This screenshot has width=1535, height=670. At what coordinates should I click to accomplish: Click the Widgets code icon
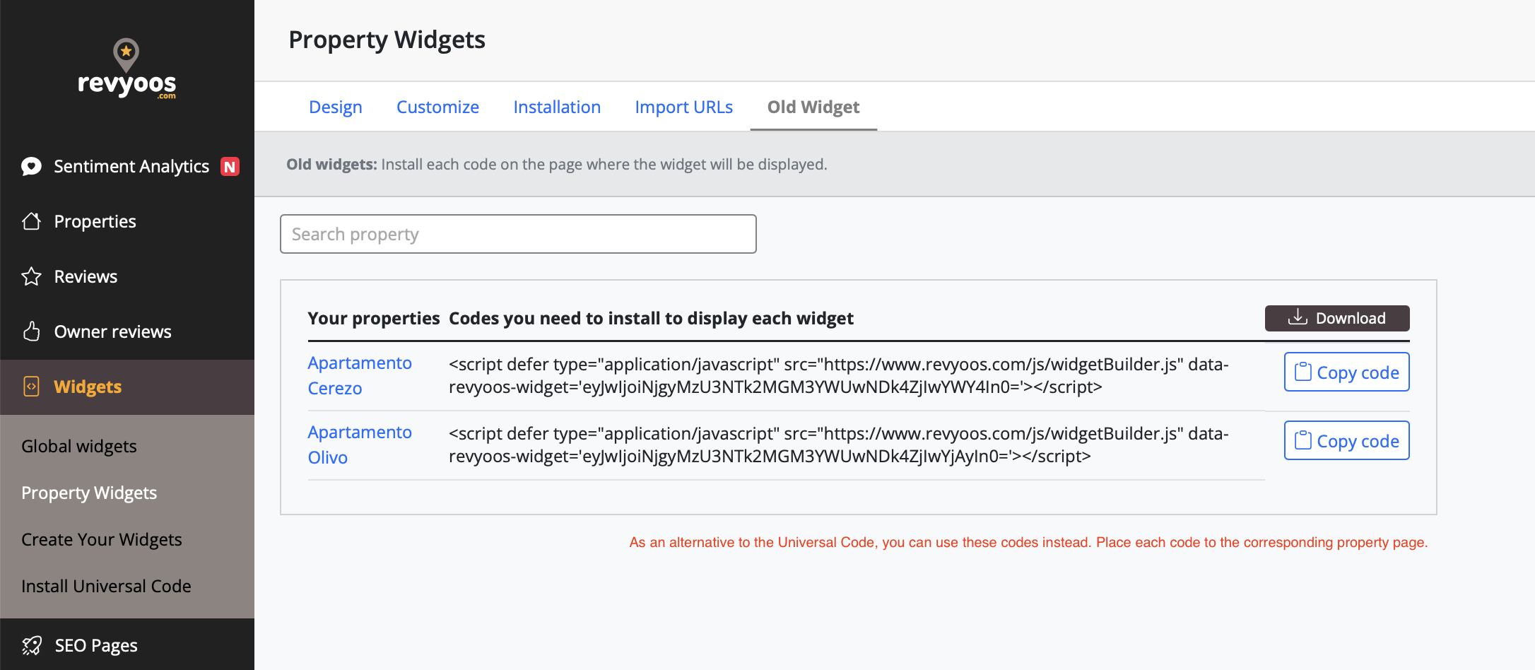pos(31,387)
